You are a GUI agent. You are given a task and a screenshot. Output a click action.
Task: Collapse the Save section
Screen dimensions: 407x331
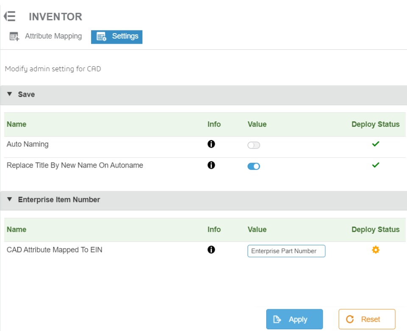[x=10, y=94]
